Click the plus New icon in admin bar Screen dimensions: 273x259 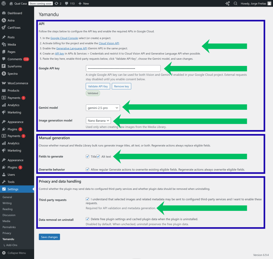[x=80, y=3]
